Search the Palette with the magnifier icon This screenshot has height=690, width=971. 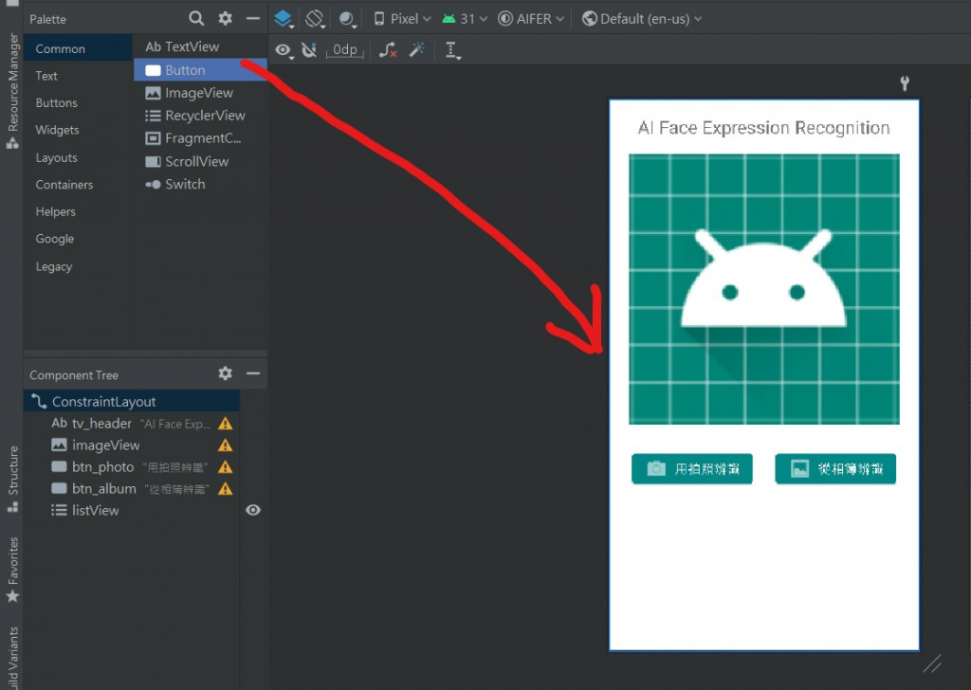tap(196, 19)
